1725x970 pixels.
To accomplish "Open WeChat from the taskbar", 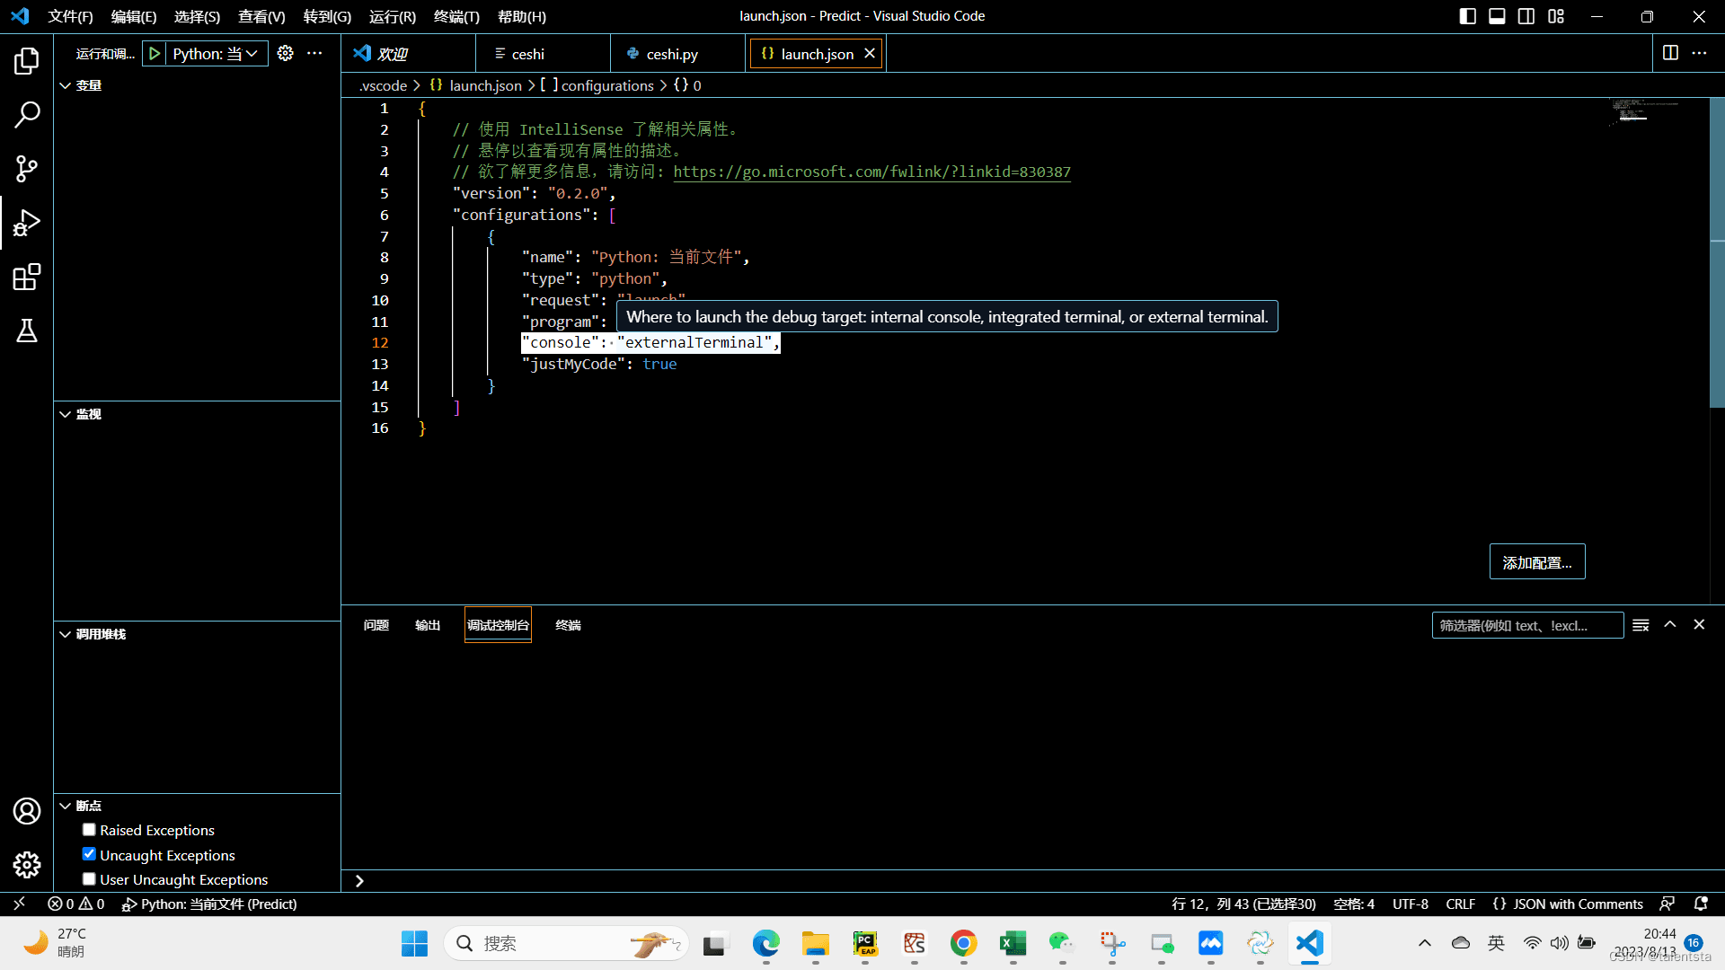I will 1061,943.
